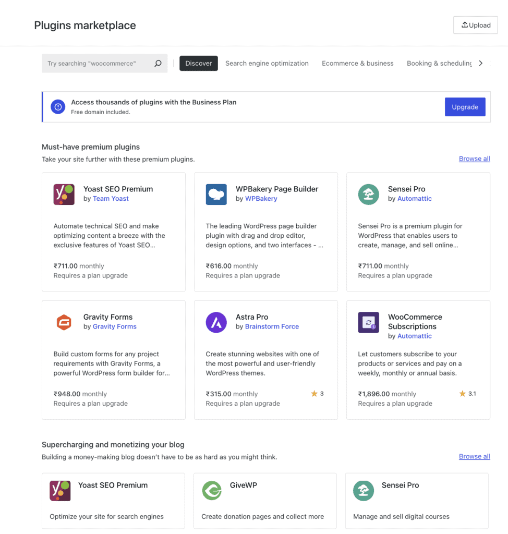
Task: Browse all Supercharging and monetizing plugins
Action: tap(474, 456)
